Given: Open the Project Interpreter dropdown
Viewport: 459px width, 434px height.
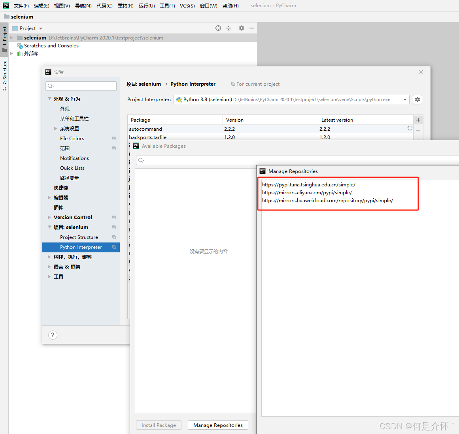Looking at the screenshot, I should [405, 100].
